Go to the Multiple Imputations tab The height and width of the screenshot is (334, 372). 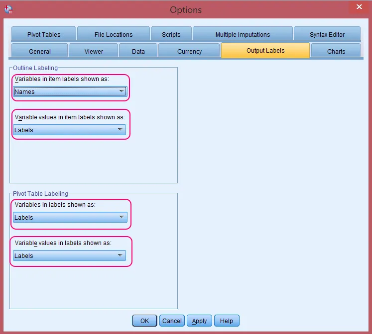click(243, 34)
